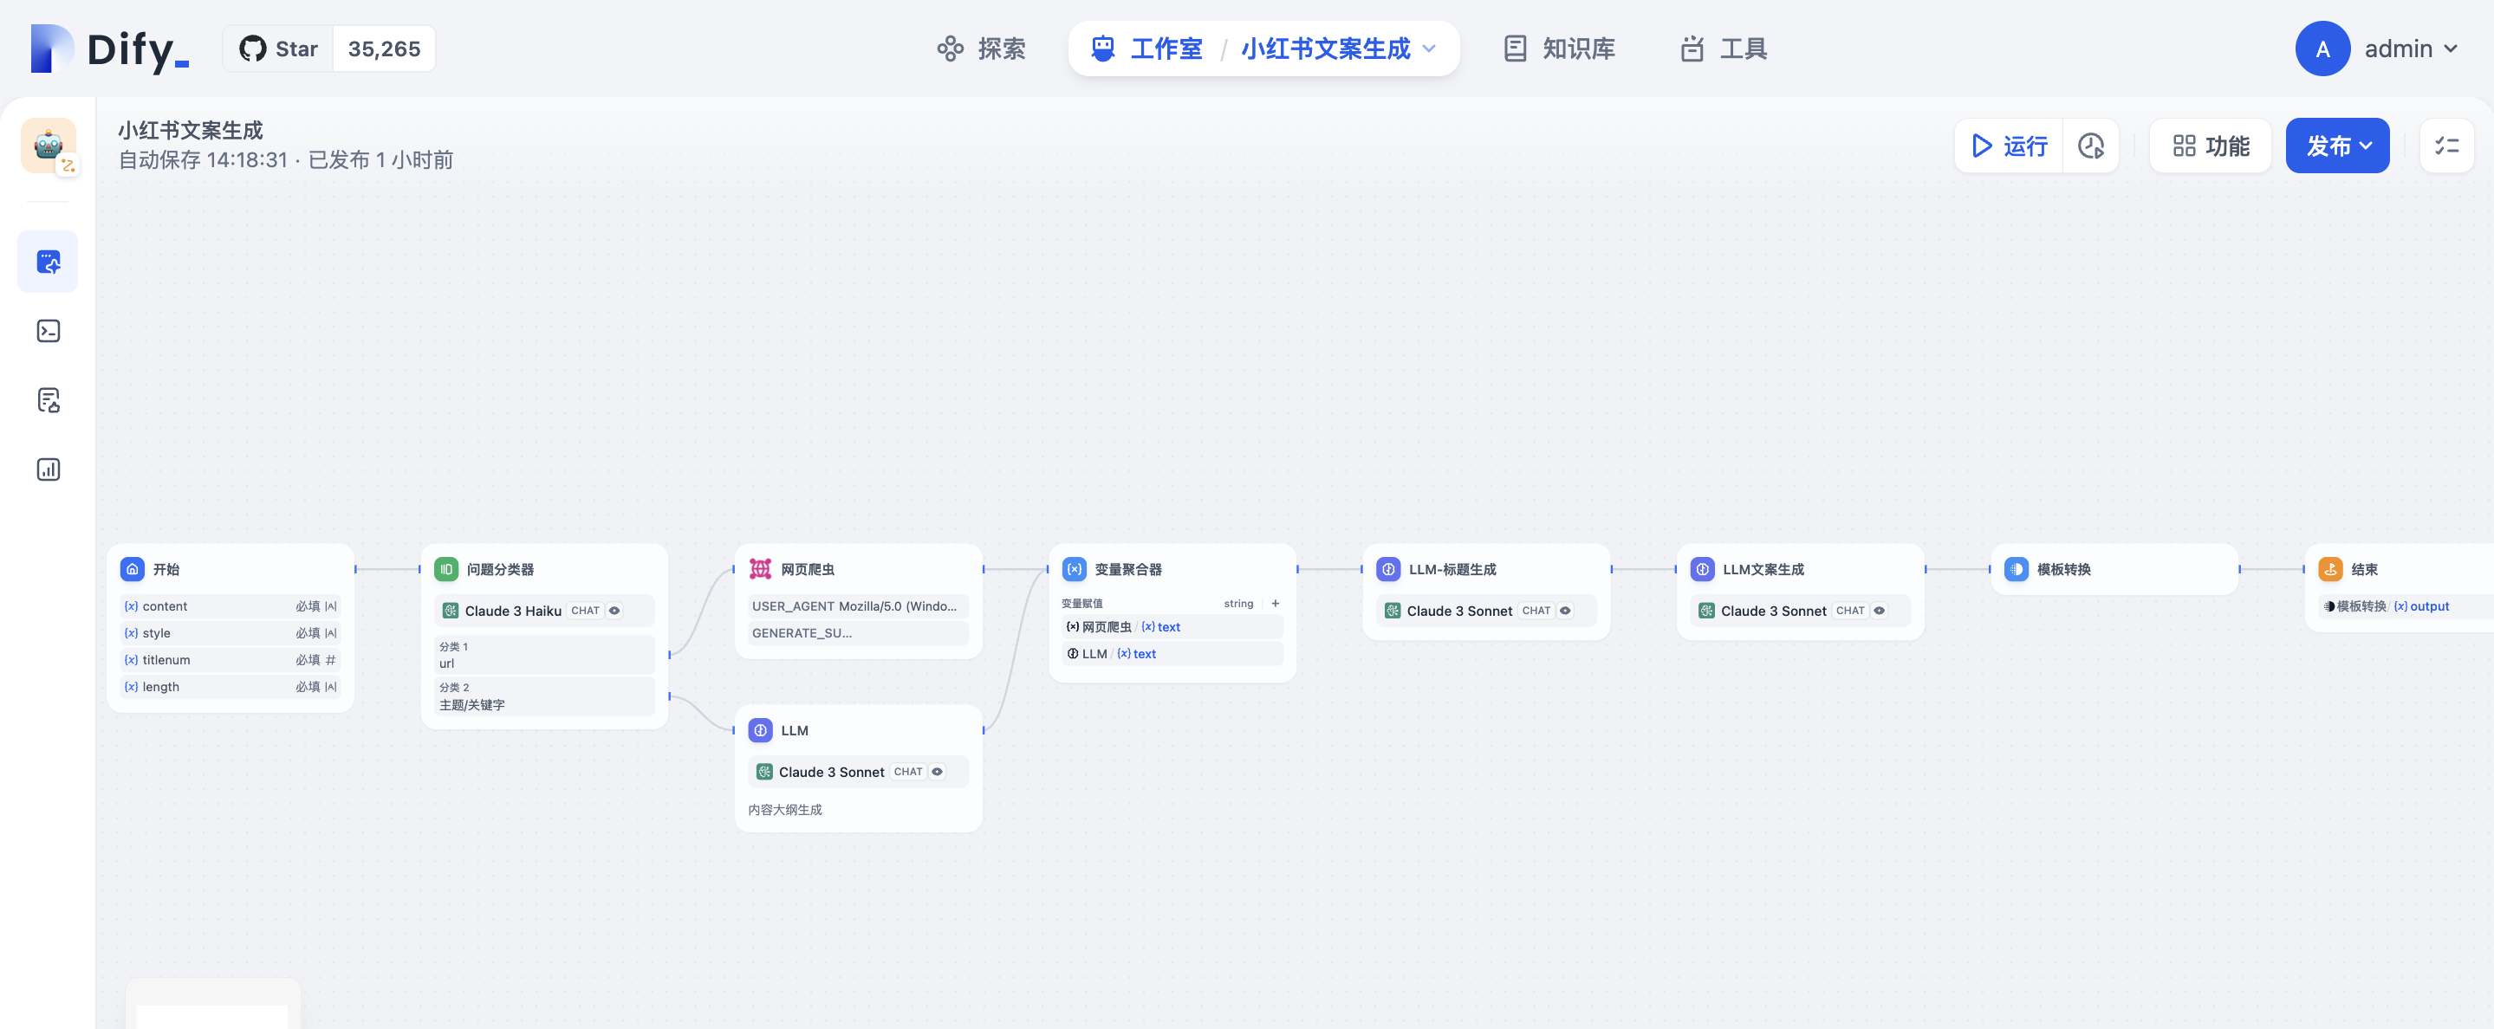
Task: Open the orchestrate workflow sidebar icon
Action: 49,262
